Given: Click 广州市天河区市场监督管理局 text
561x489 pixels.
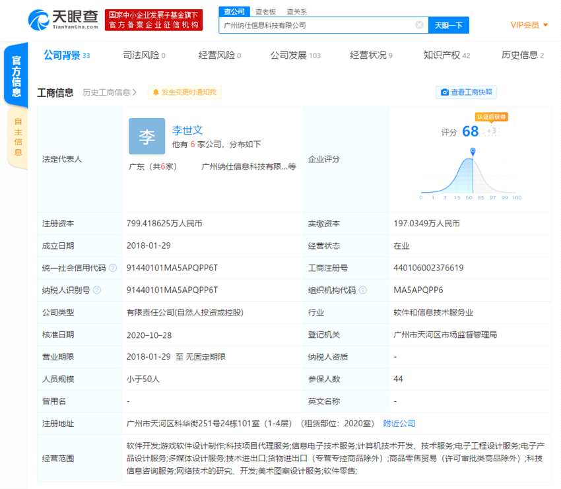Looking at the screenshot, I should (445, 335).
